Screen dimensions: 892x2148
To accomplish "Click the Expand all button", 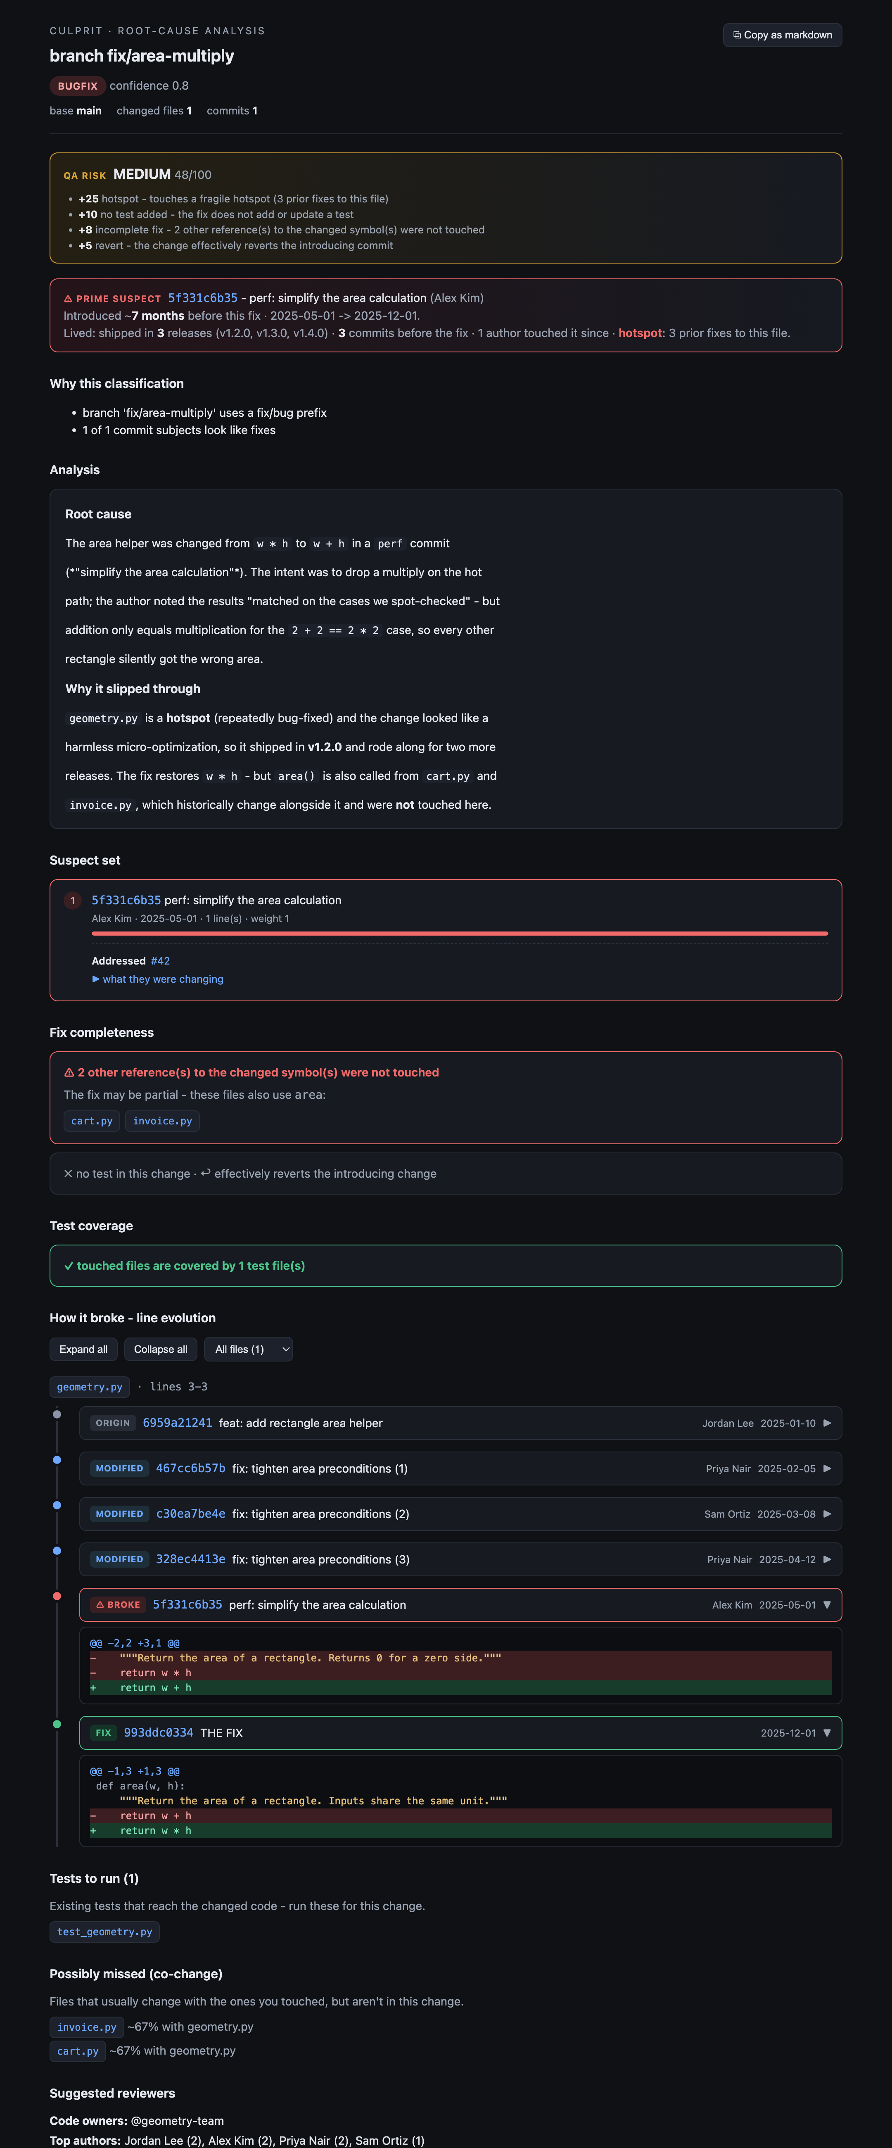I will [83, 1349].
